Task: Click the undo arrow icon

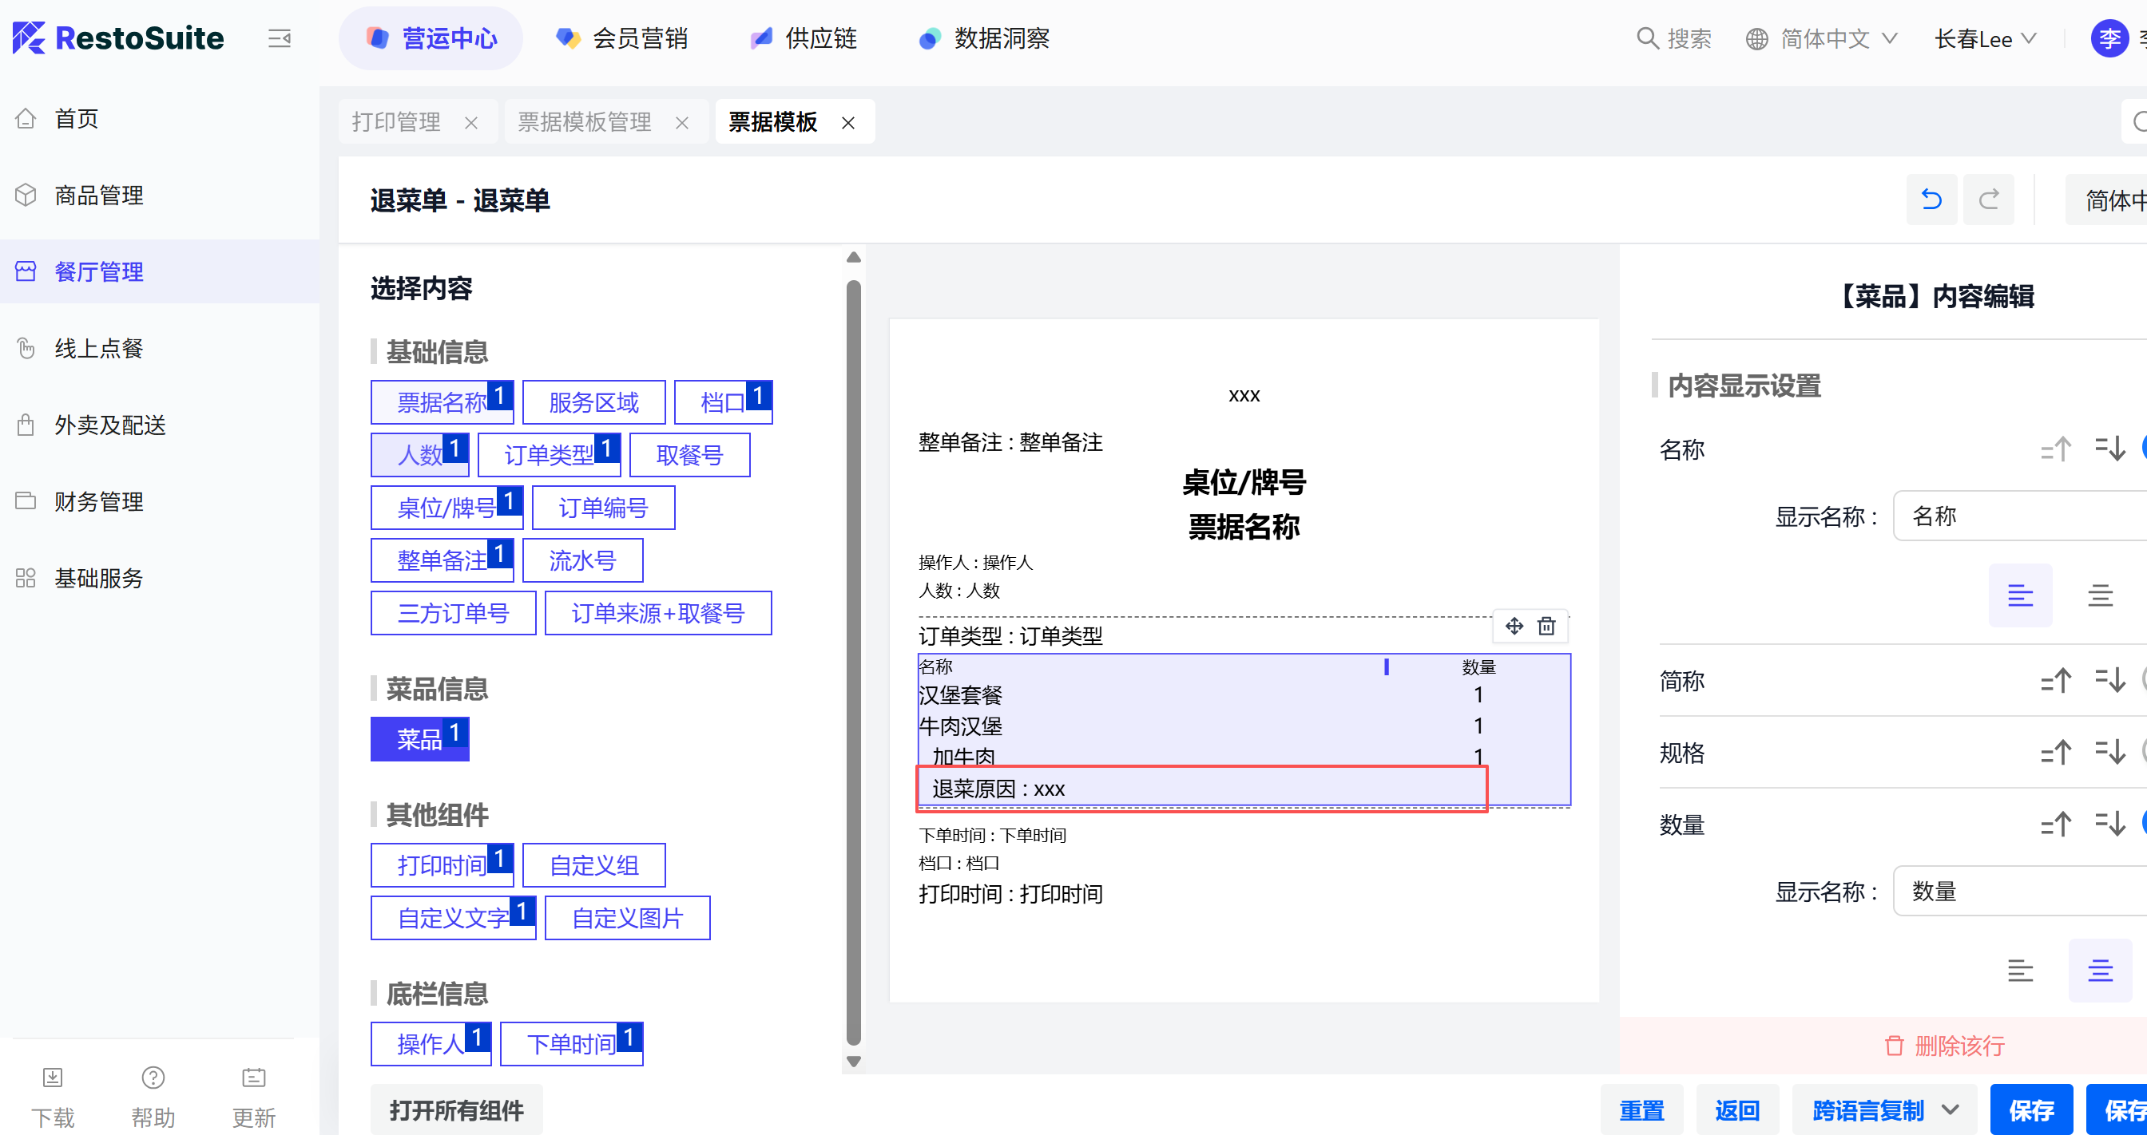Action: point(1931,200)
